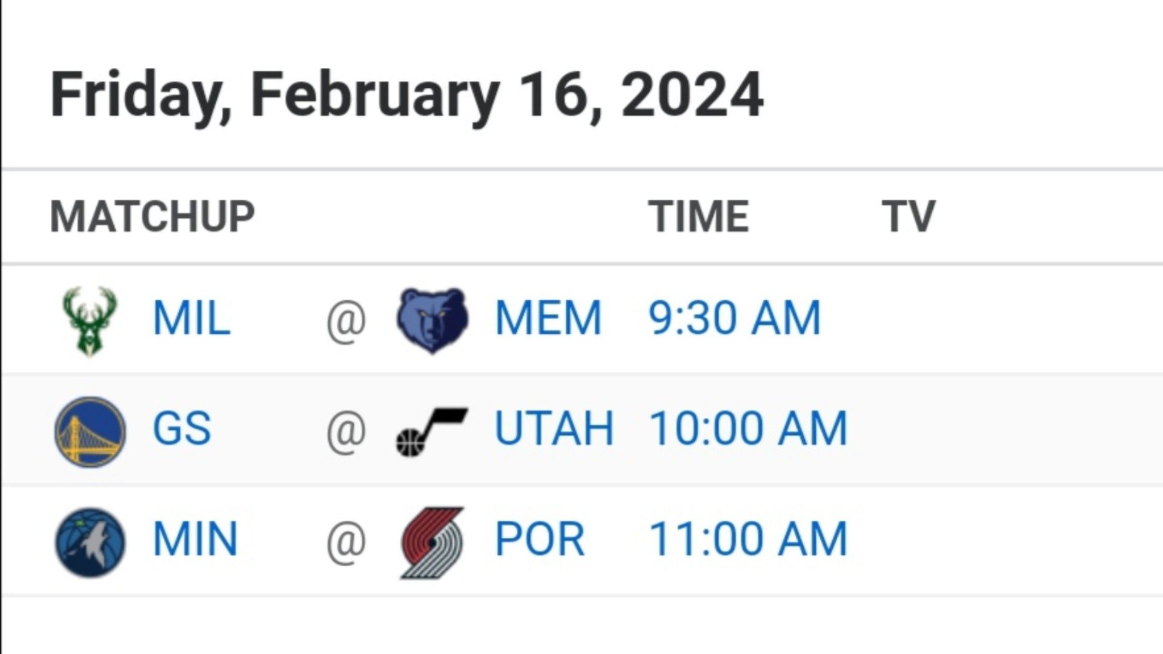The height and width of the screenshot is (654, 1163).
Task: Open the POR team link
Action: point(540,539)
